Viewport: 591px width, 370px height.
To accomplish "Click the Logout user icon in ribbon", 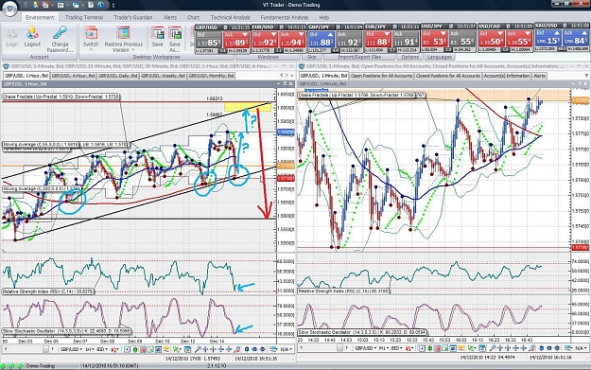I will pos(32,33).
